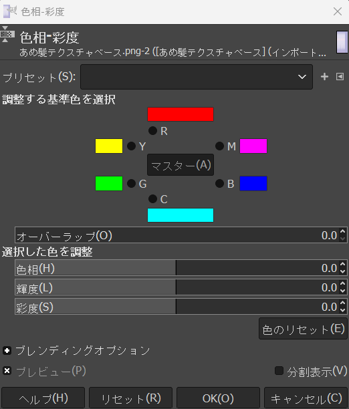349x409 pixels.
Task: Click the layer thumbnail in header
Action: point(342,42)
